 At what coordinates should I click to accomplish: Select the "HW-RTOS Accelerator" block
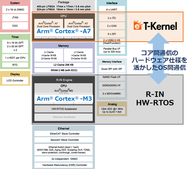pyautogui.click(x=63, y=109)
